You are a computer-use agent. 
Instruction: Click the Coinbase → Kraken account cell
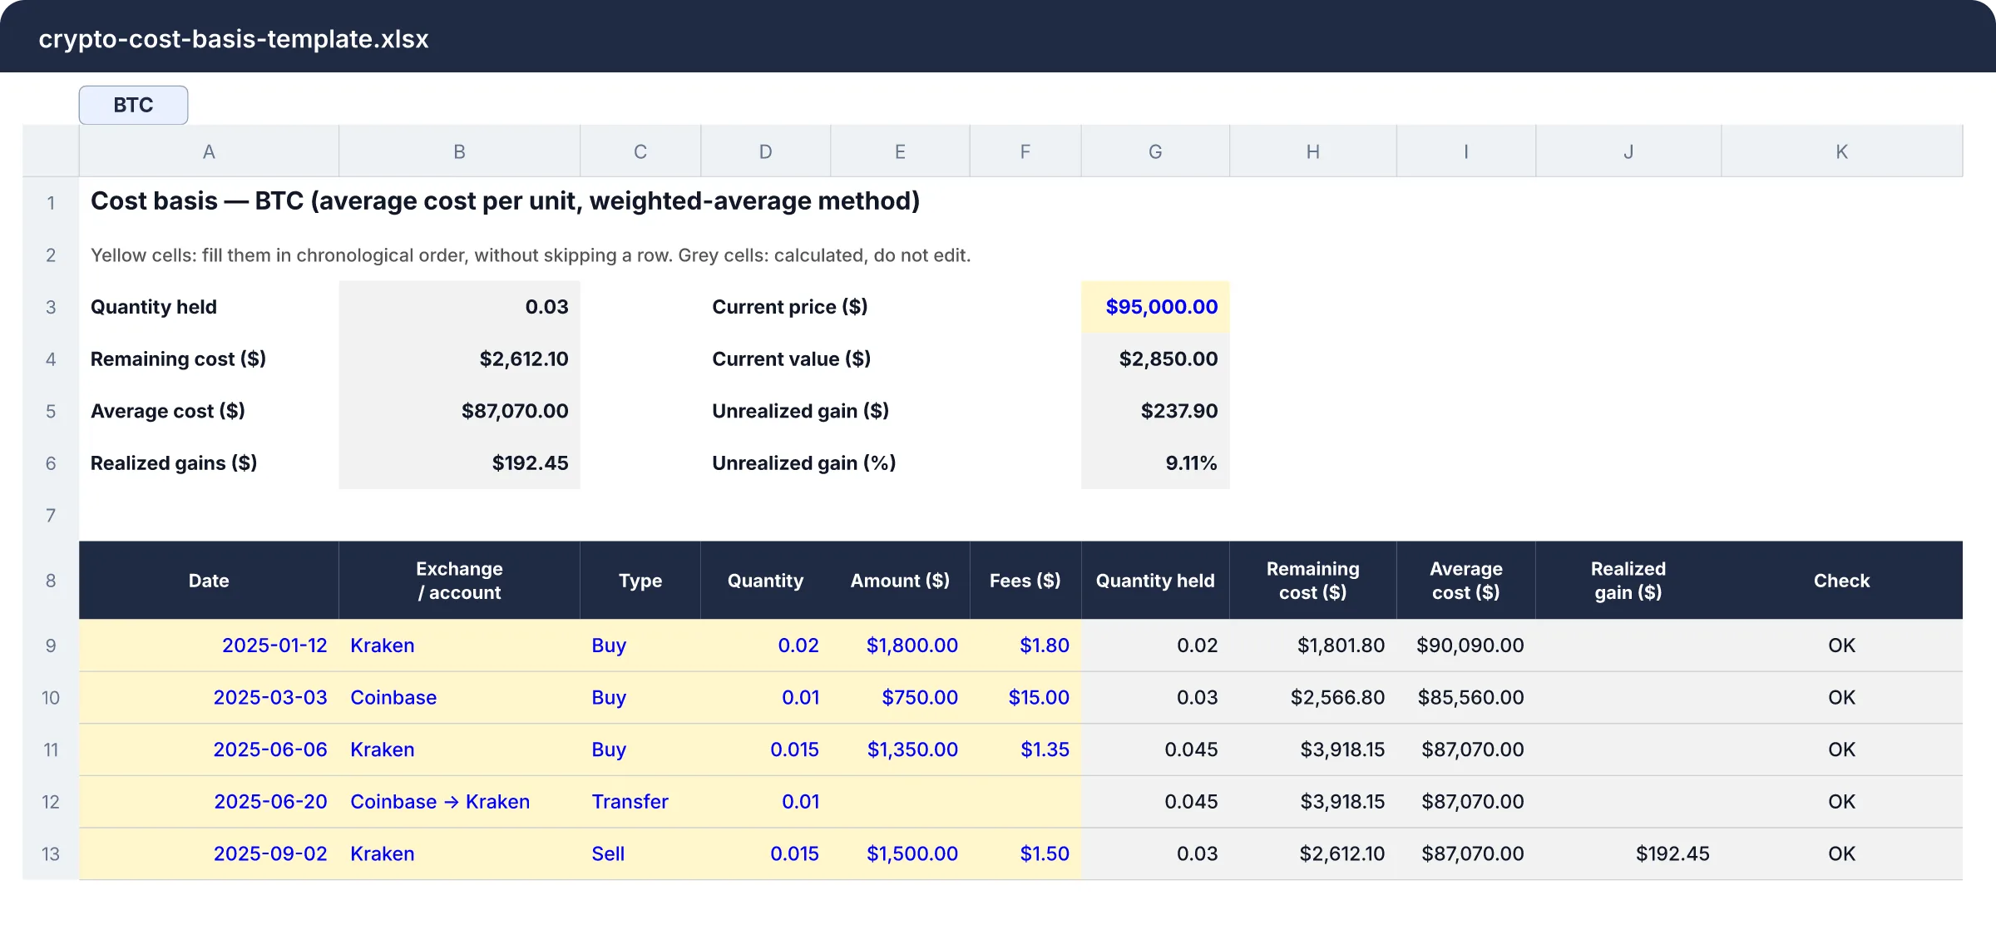click(459, 801)
